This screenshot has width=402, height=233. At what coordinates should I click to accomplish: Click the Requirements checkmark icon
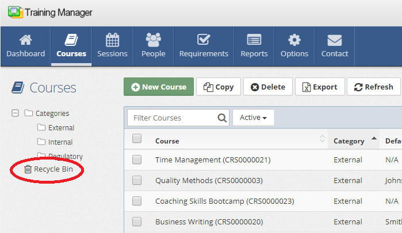204,41
